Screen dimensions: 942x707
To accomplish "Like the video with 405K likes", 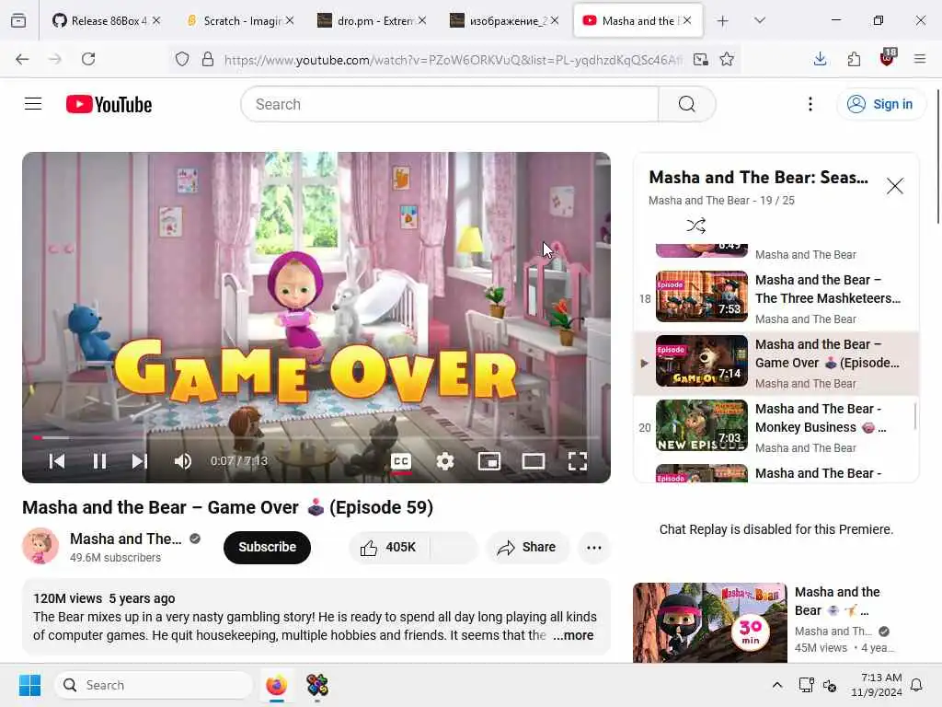I will 388,547.
